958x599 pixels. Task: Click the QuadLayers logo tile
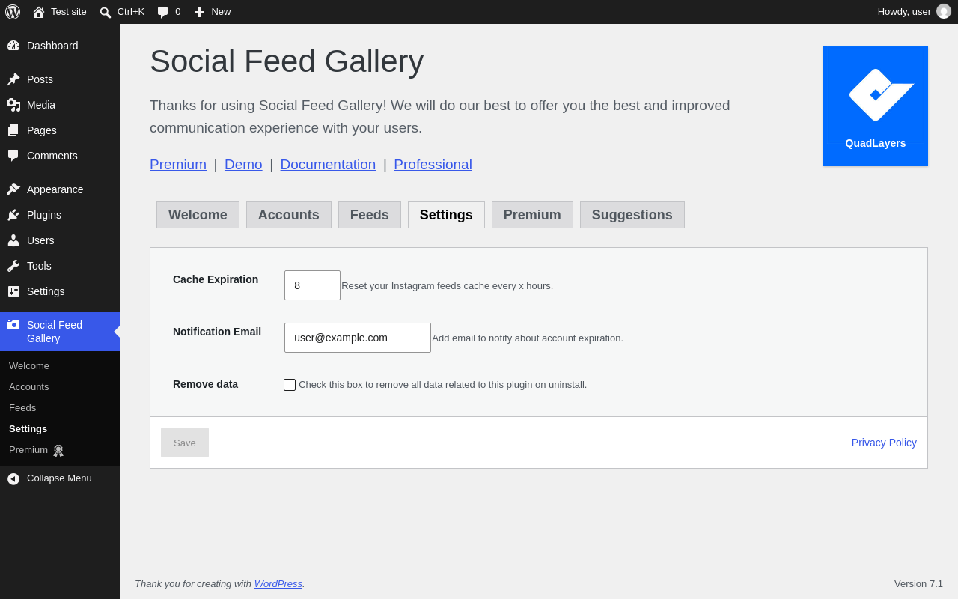(x=876, y=106)
